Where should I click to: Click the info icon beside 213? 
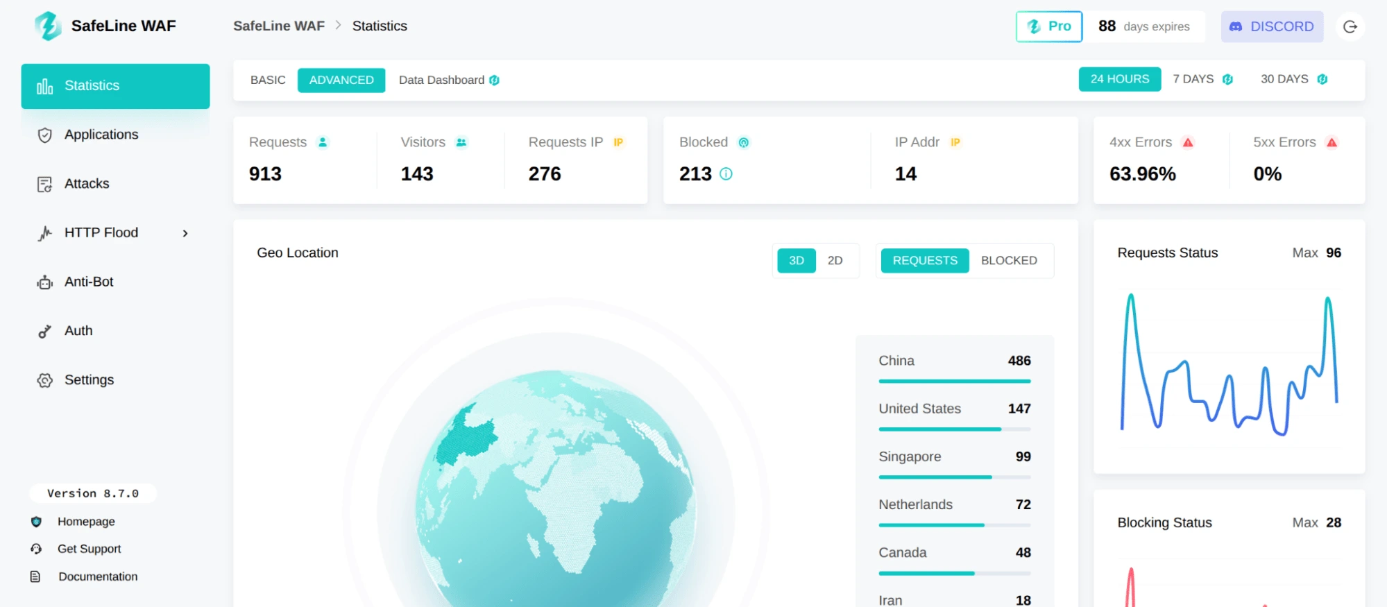[726, 174]
